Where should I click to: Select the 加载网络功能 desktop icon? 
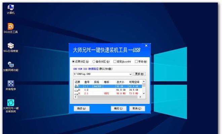click(11, 66)
